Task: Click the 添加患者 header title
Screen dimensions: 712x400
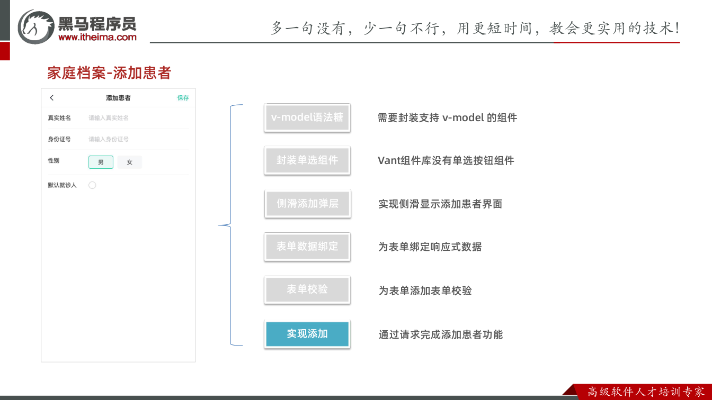Action: [118, 98]
